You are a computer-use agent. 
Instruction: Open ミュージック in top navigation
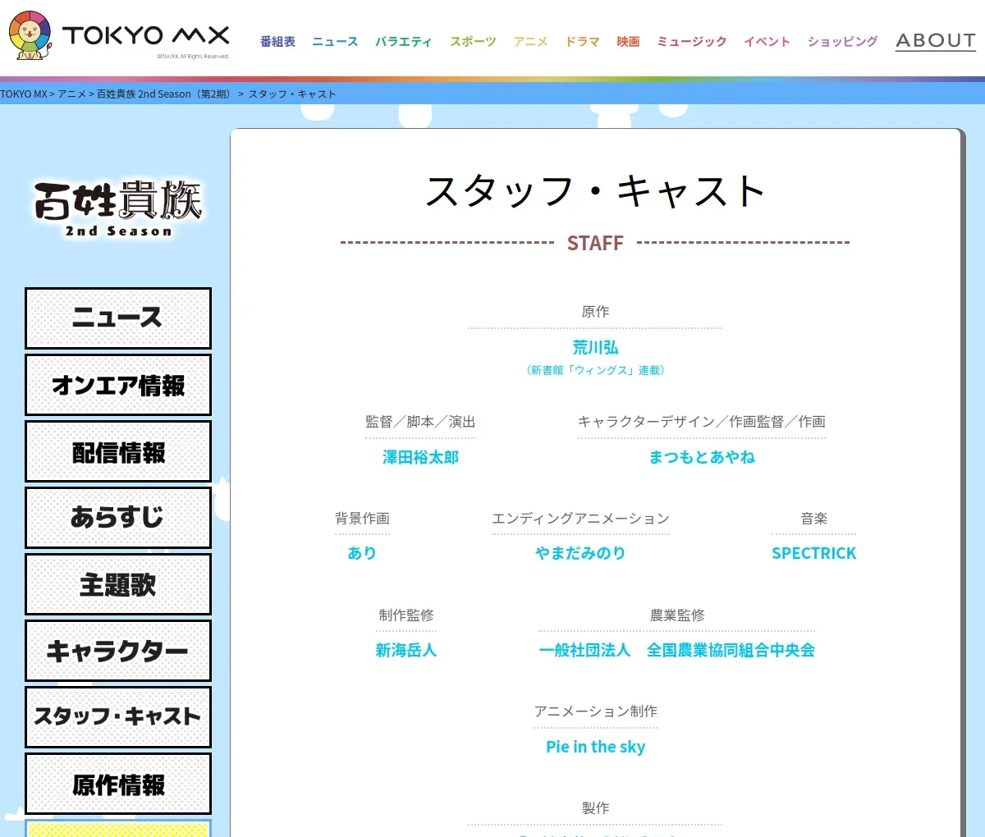[x=691, y=41]
